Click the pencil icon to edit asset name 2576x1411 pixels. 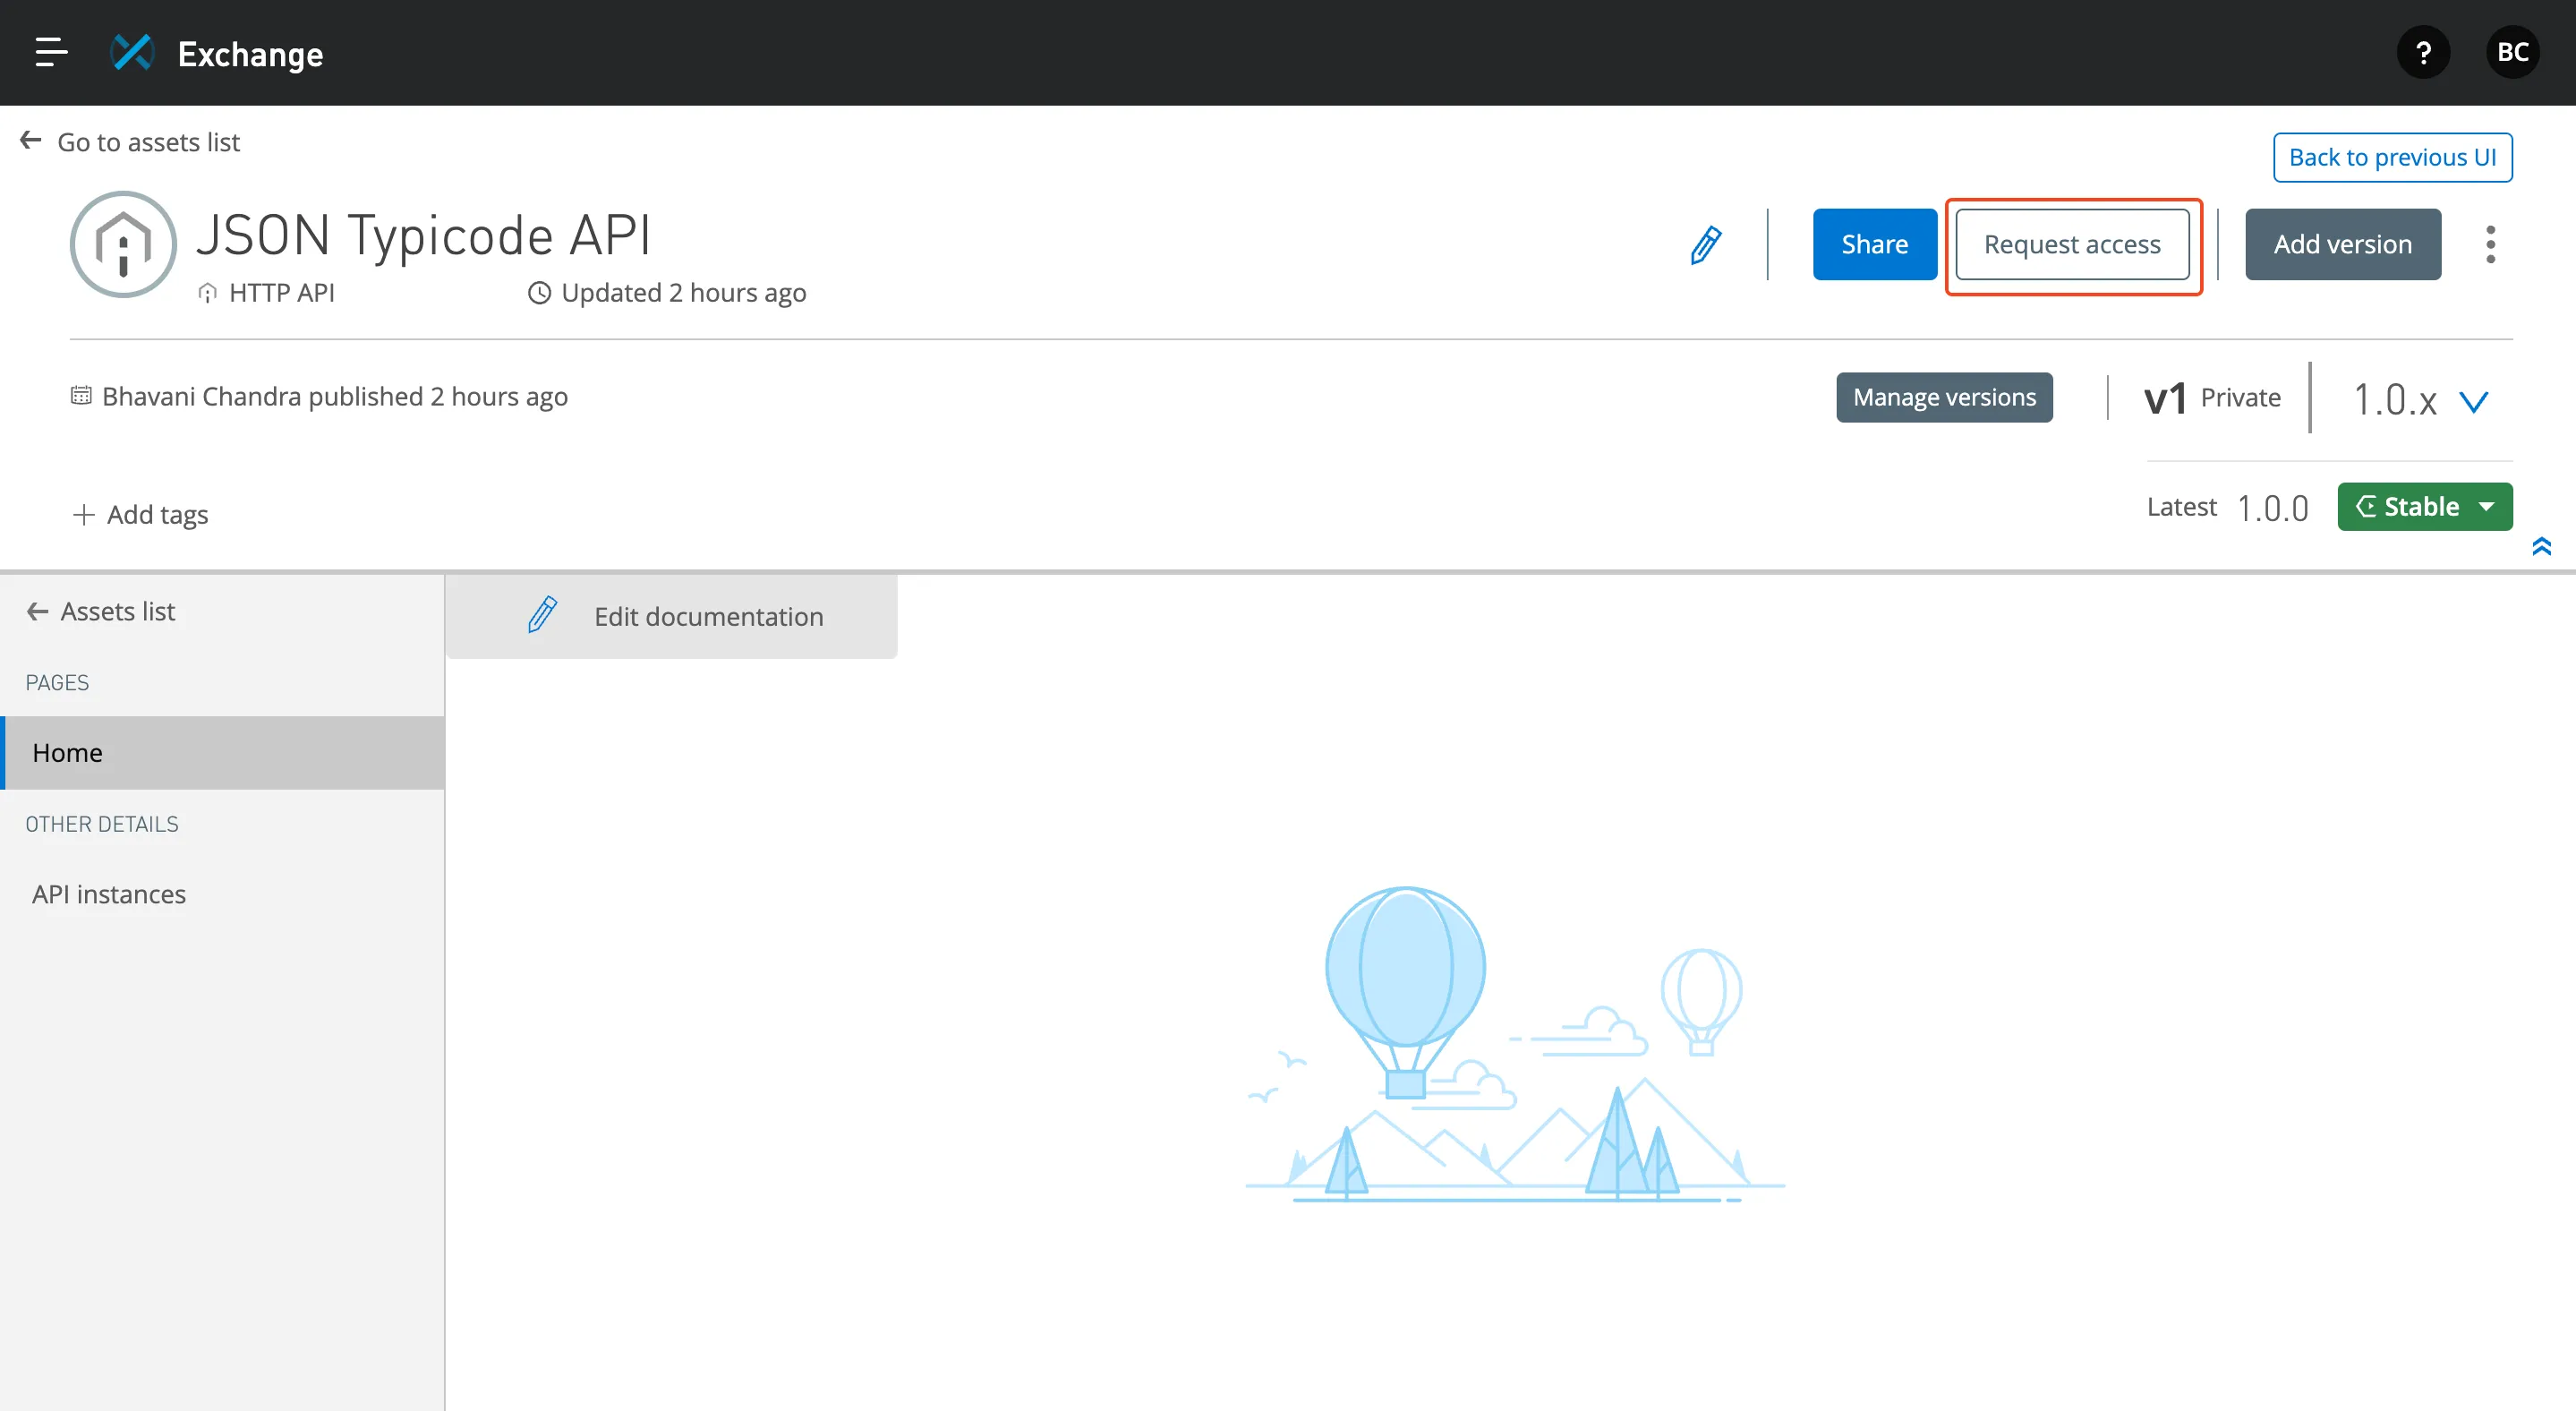point(1706,244)
